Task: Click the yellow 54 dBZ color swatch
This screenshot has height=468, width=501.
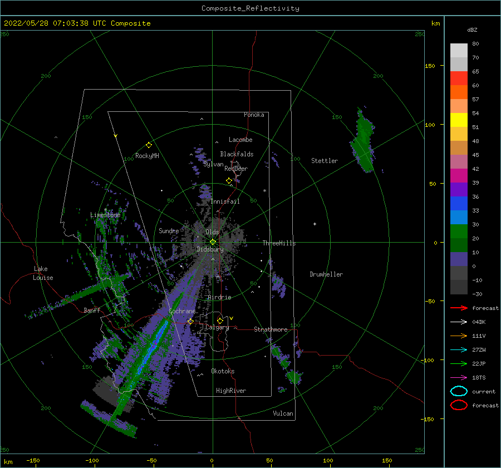Action: coord(459,120)
